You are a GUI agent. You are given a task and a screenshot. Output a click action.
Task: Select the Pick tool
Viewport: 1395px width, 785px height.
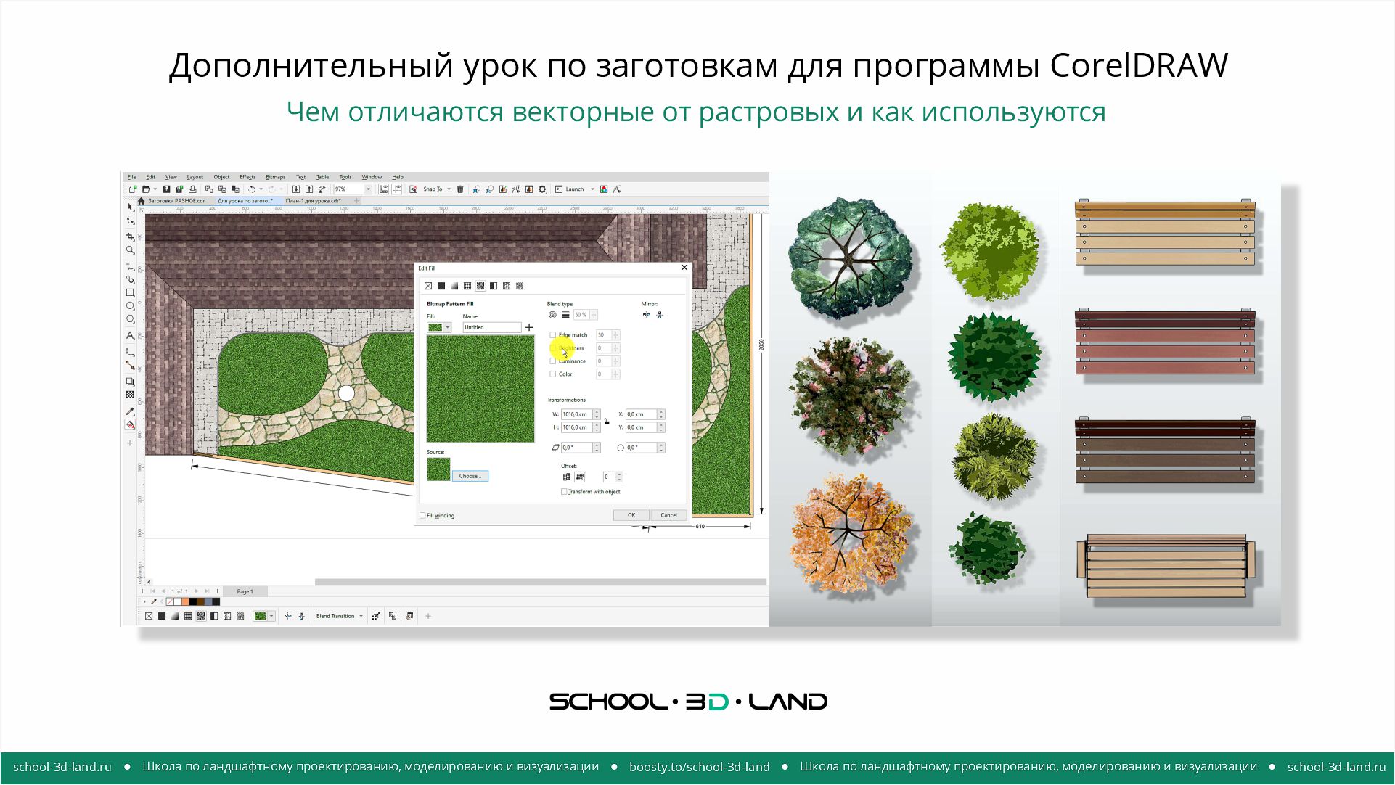click(130, 207)
